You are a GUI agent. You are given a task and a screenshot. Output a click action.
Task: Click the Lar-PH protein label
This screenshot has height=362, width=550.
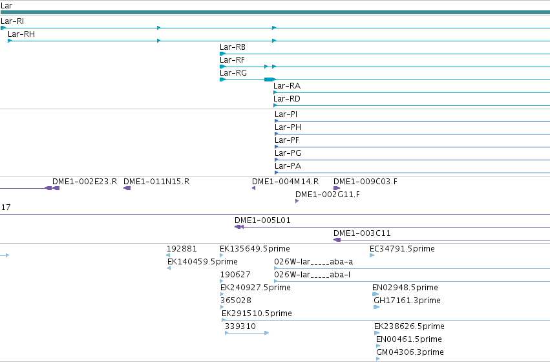click(x=288, y=127)
